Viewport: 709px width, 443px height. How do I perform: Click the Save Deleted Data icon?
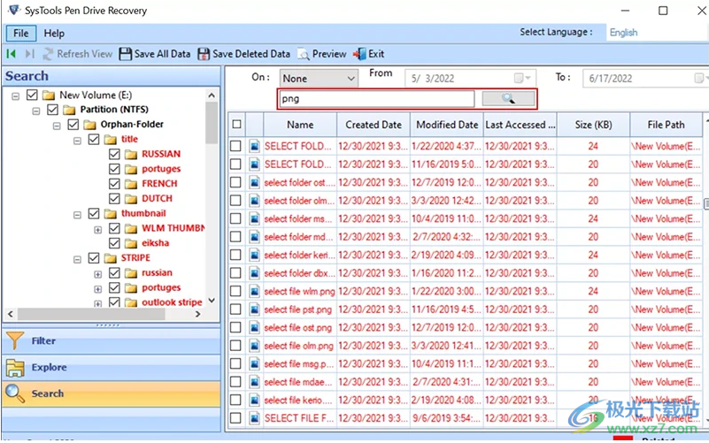coord(204,54)
